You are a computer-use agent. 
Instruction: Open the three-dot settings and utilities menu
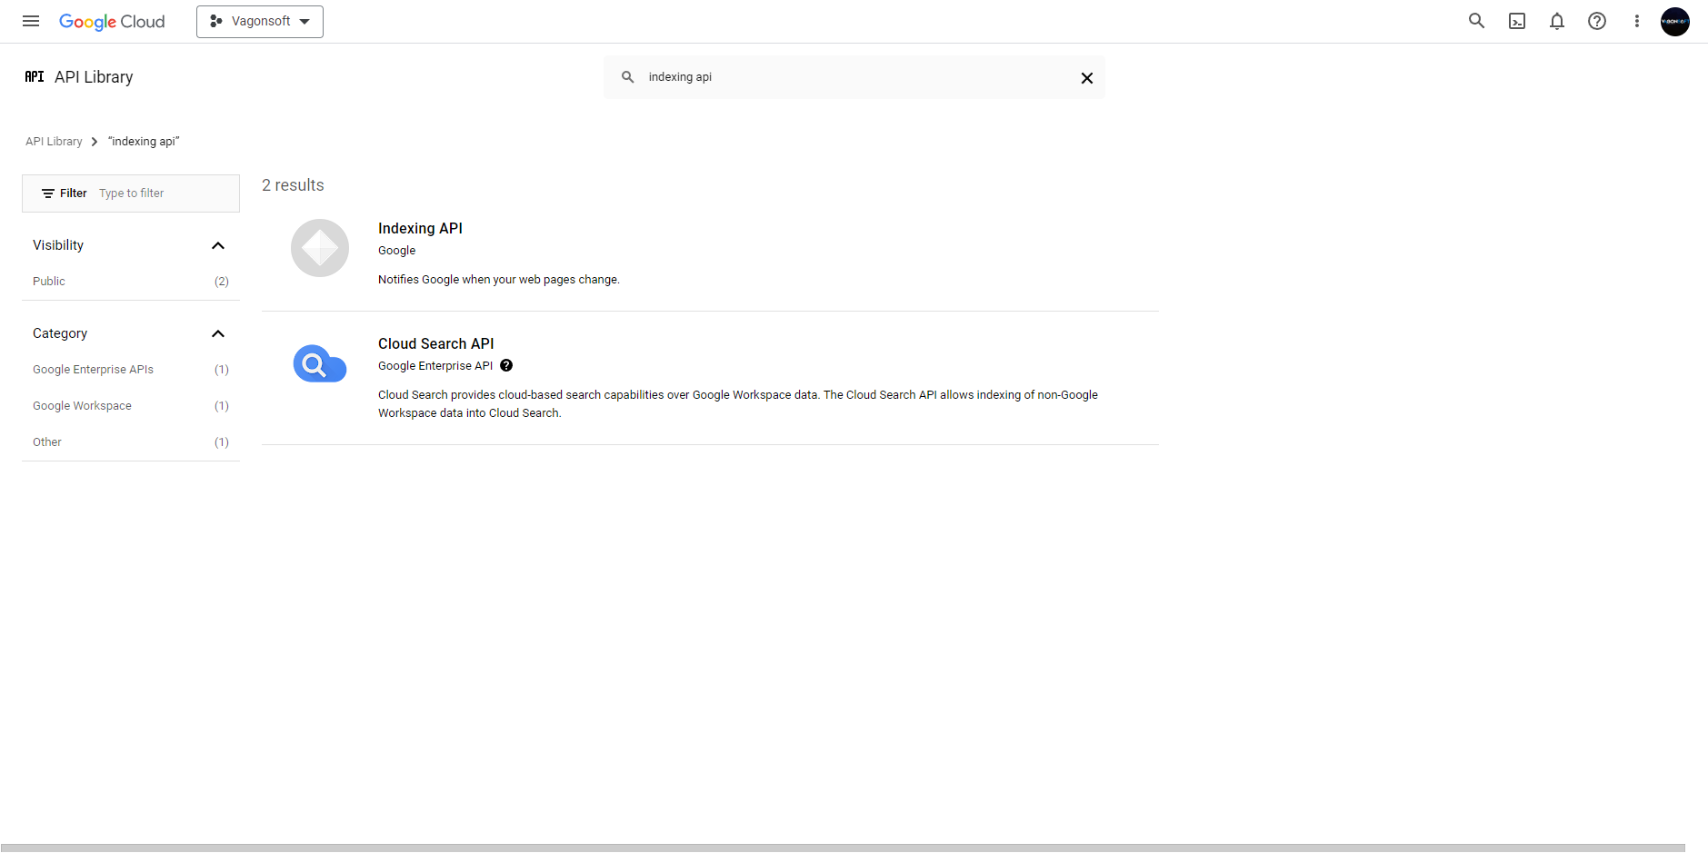pyautogui.click(x=1637, y=21)
